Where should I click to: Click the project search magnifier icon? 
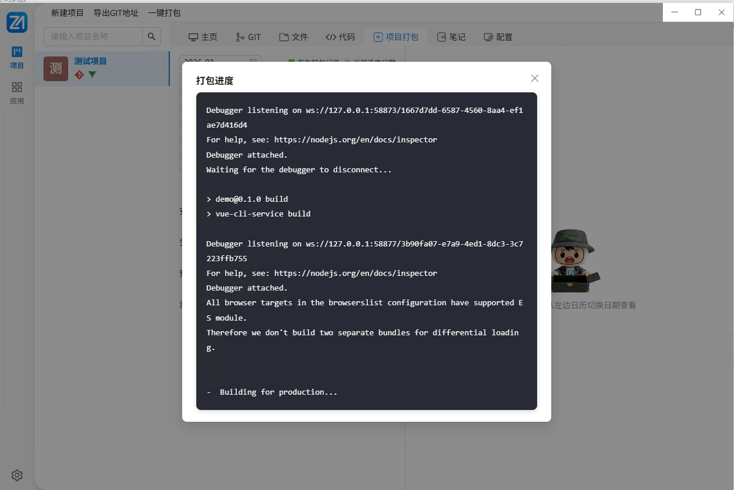152,36
